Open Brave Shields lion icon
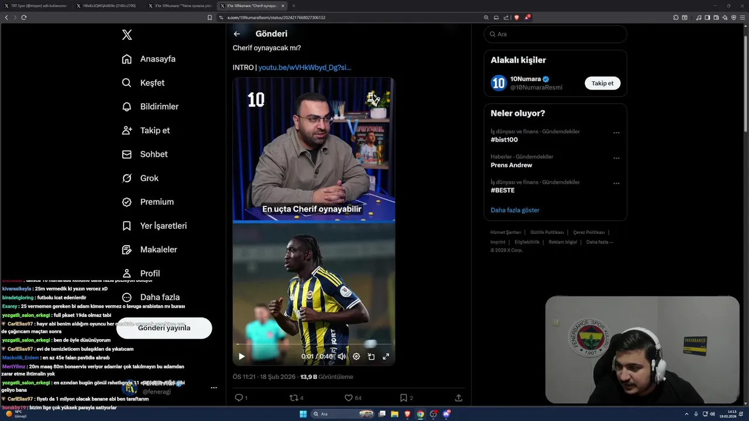The height and width of the screenshot is (421, 749). [517, 18]
